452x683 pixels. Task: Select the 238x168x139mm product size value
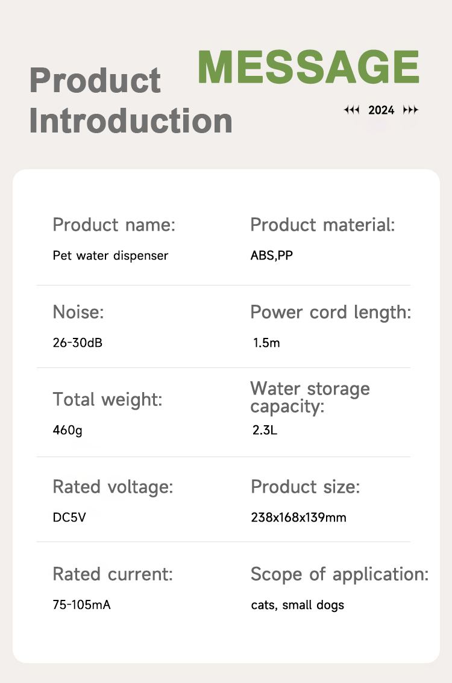click(x=298, y=517)
